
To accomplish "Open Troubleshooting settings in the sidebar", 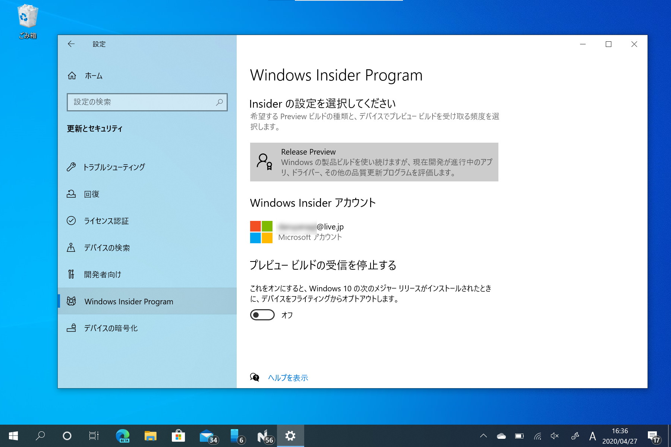I will click(114, 167).
